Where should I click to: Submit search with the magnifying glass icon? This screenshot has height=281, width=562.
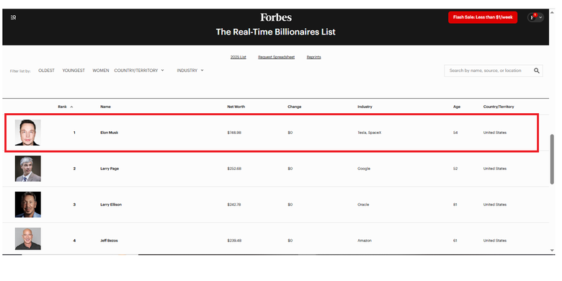click(x=537, y=71)
